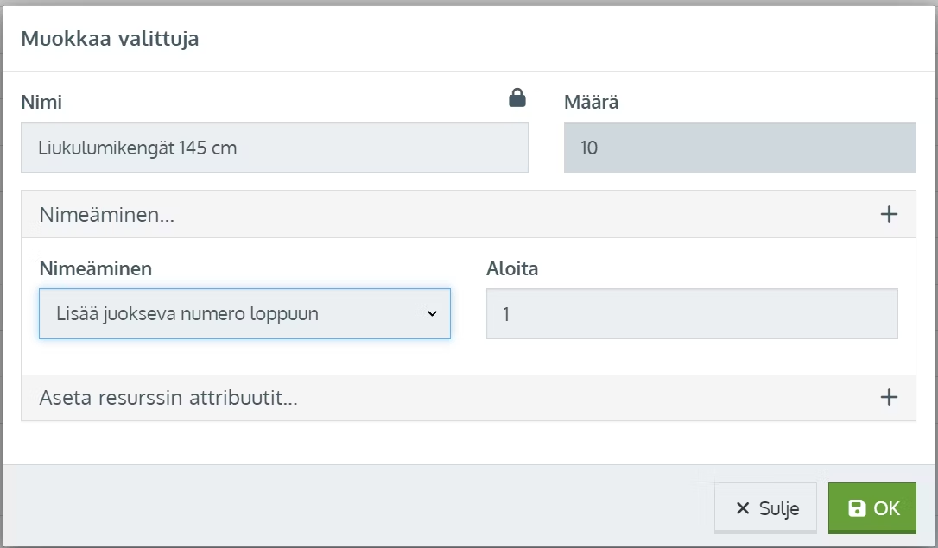938x548 pixels.
Task: Click the plus icon on Aseta resurssin attribuutit
Action: [x=889, y=397]
